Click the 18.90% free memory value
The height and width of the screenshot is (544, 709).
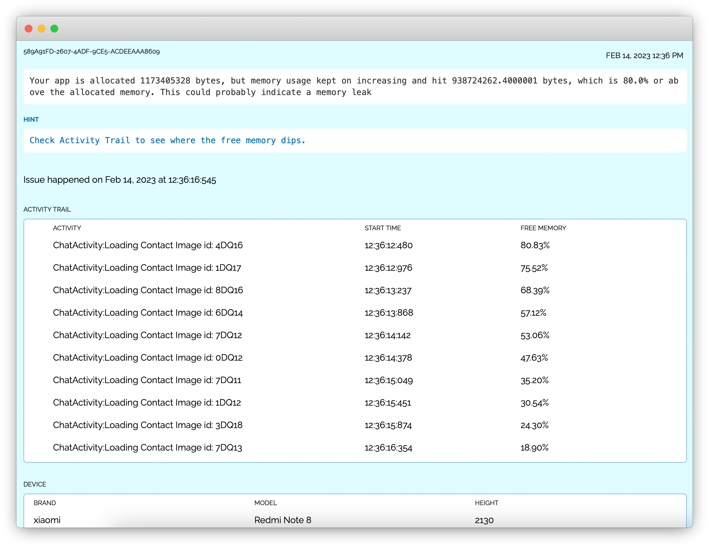[534, 448]
